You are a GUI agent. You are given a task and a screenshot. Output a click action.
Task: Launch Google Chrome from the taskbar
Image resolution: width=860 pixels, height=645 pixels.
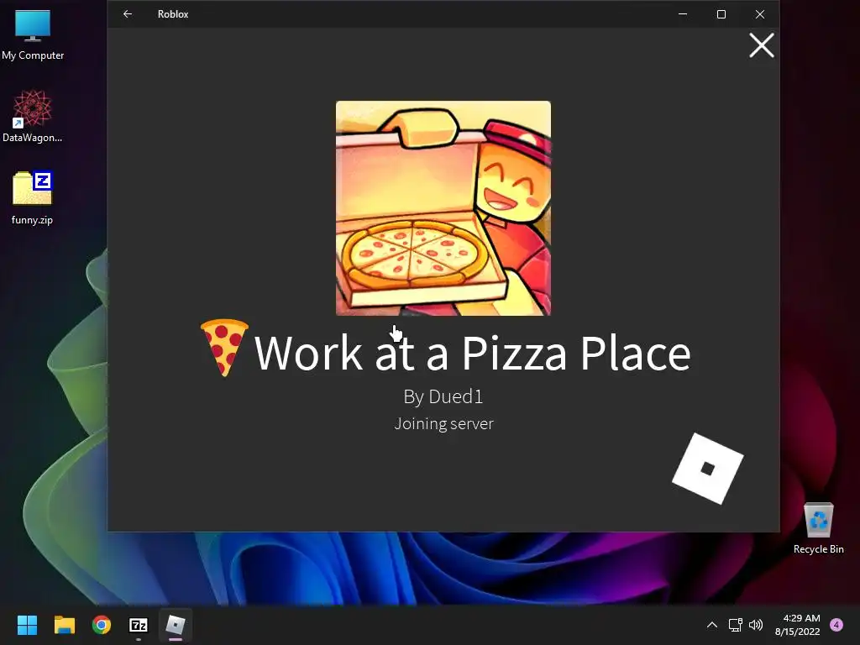coord(102,625)
